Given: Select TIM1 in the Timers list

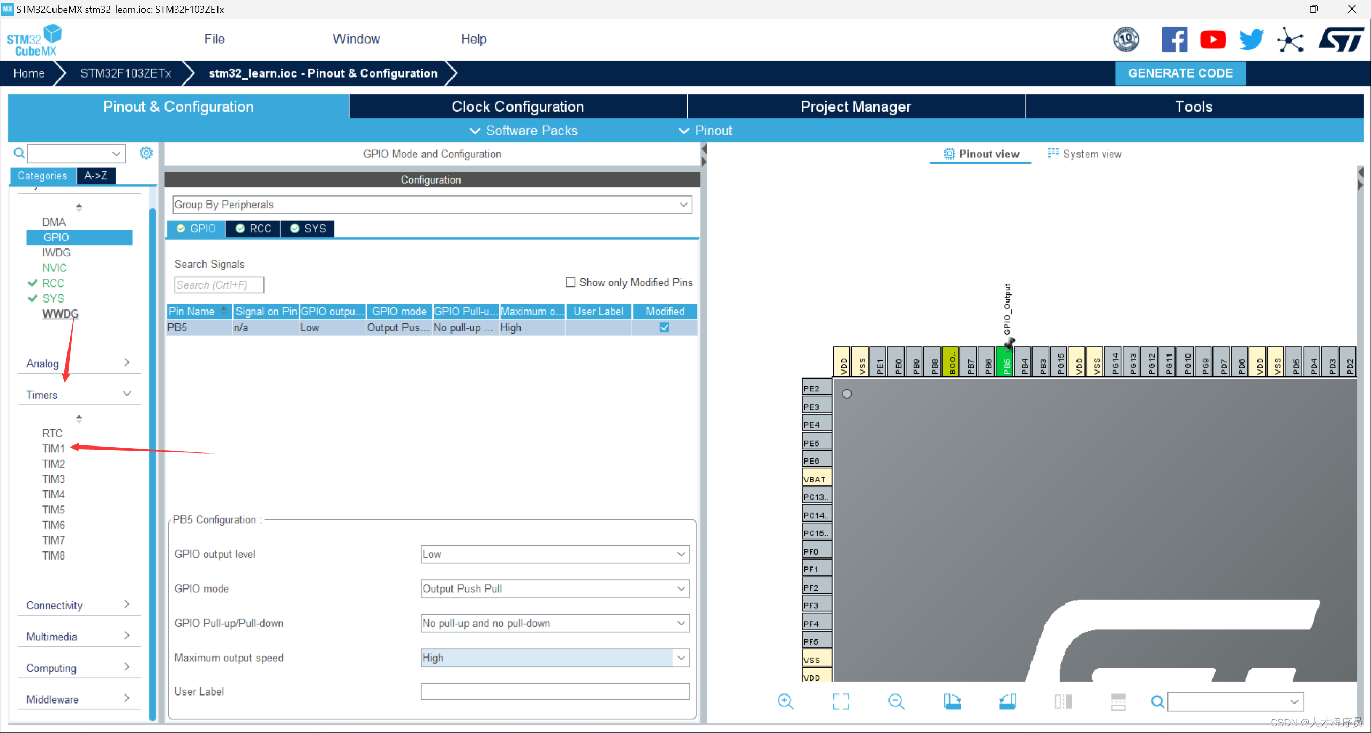Looking at the screenshot, I should coord(54,449).
